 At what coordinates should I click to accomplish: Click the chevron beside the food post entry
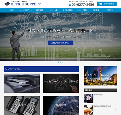coord(116,110)
